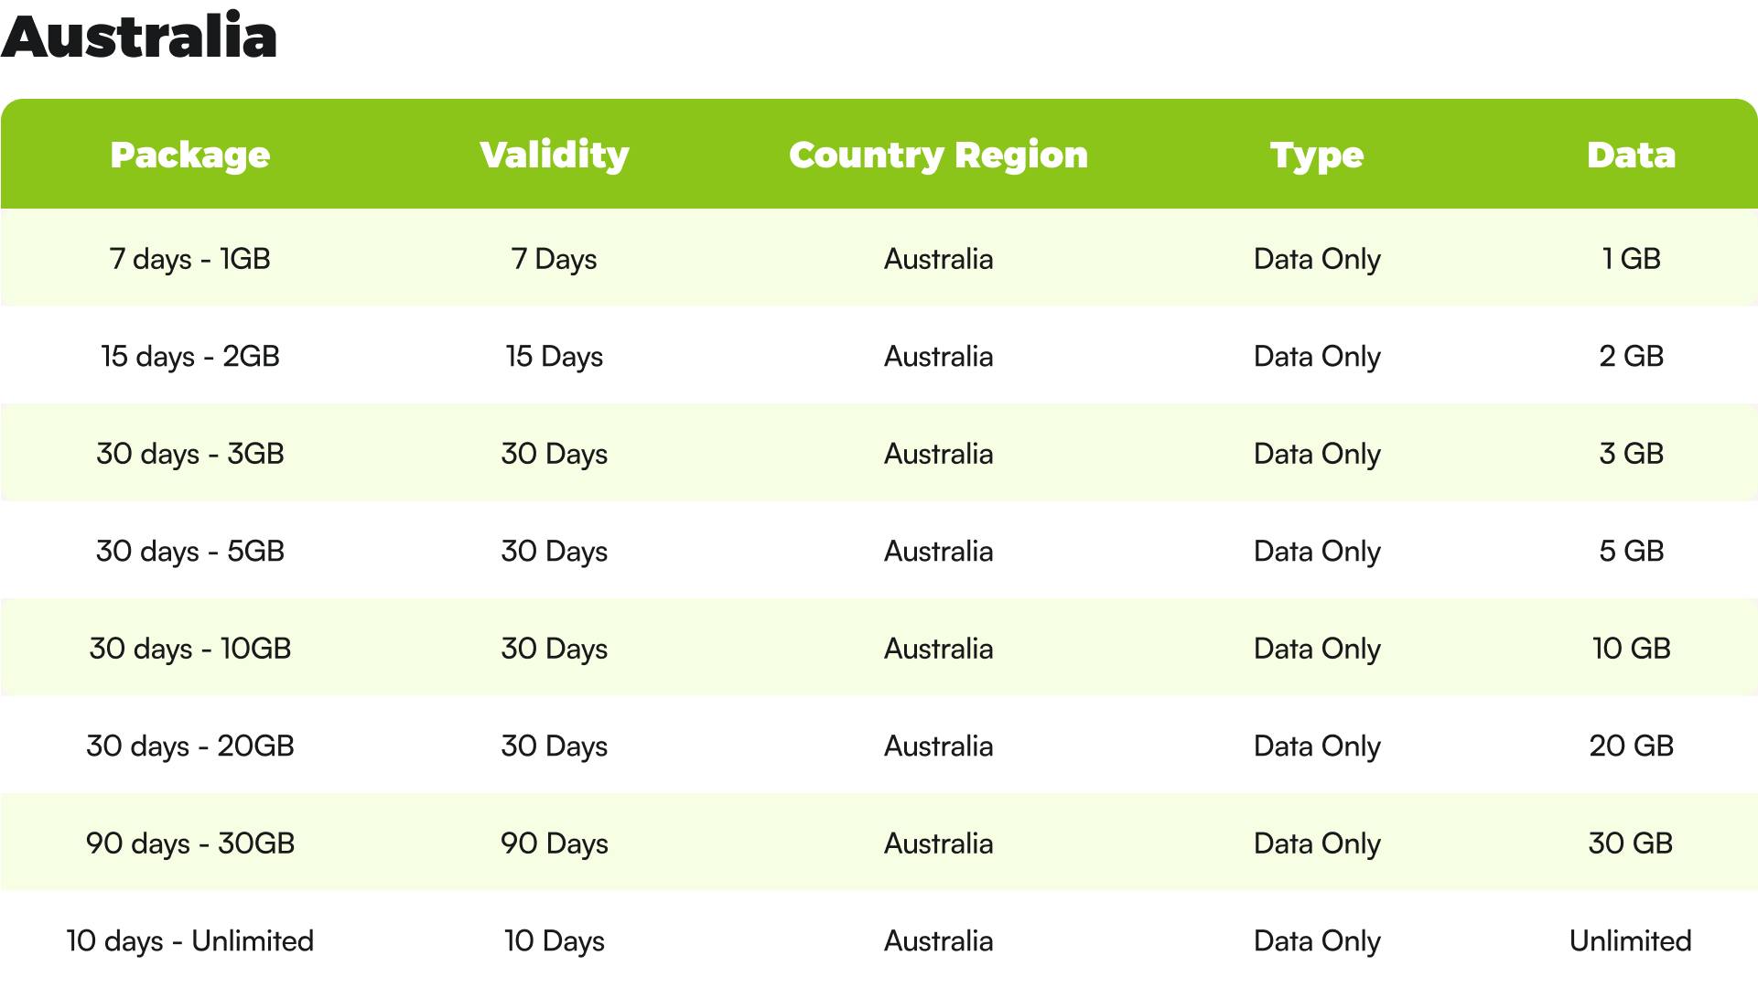Click the 20 GB data cell
The height and width of the screenshot is (988, 1758).
tap(1631, 746)
